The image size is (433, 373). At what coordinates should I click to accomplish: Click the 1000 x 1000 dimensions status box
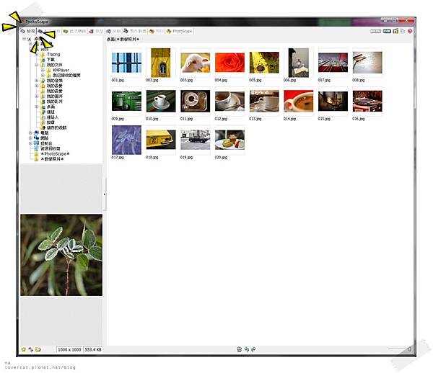coord(69,349)
